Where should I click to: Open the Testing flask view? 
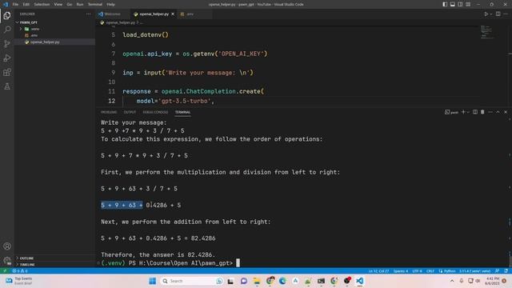7,86
